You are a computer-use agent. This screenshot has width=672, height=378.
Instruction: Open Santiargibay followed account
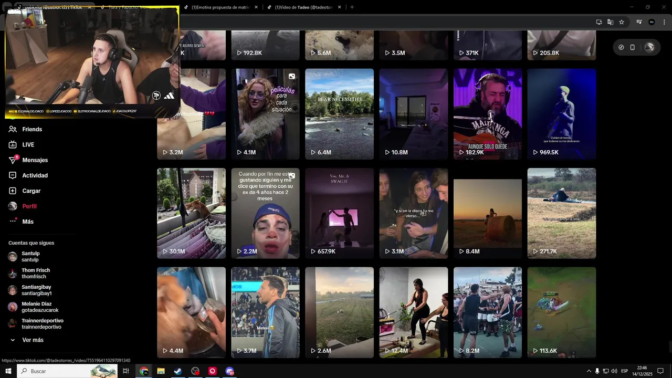[x=30, y=290]
